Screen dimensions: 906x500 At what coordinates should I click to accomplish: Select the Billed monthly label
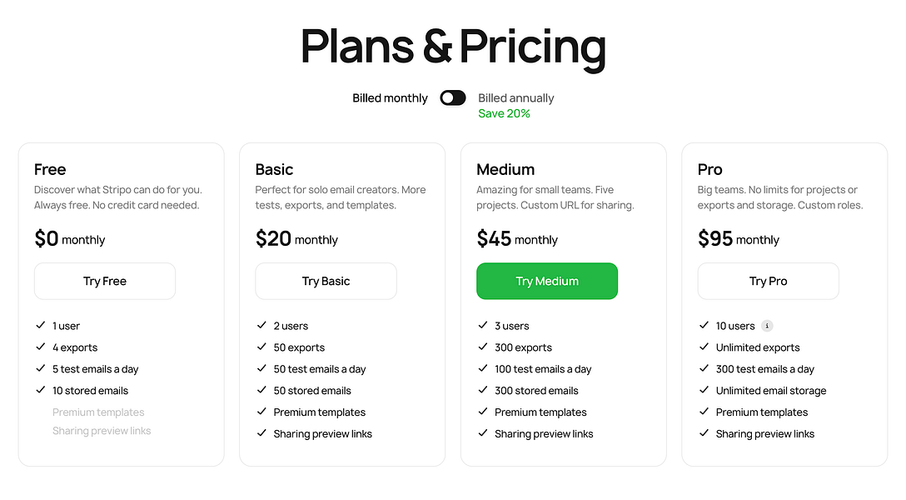coord(390,98)
